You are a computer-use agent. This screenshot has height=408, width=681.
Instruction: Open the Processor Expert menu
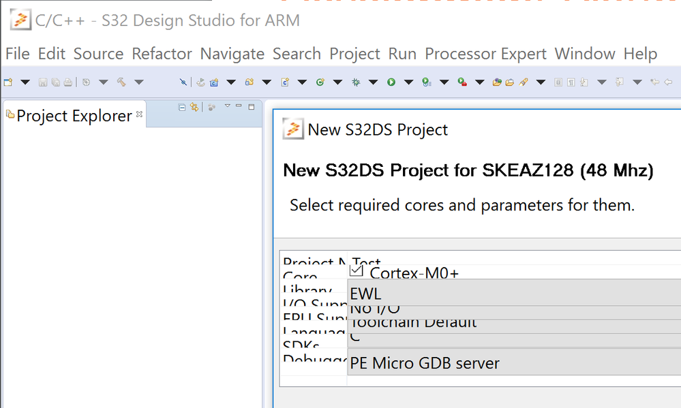tap(485, 54)
